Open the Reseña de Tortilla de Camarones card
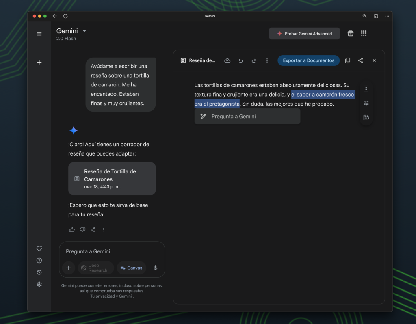This screenshot has height=324, width=416. (112, 179)
